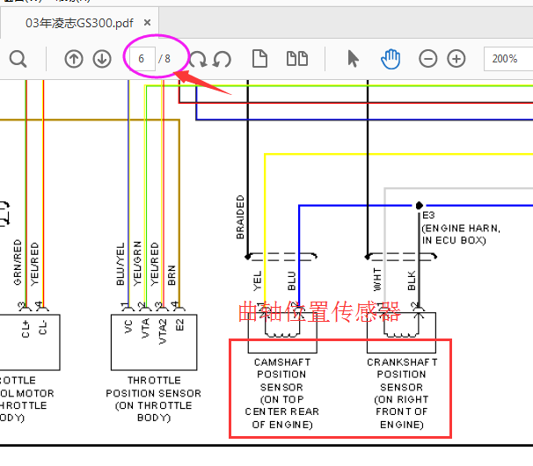Go to previous page with up arrow
Image resolution: width=533 pixels, height=466 pixels.
point(74,59)
